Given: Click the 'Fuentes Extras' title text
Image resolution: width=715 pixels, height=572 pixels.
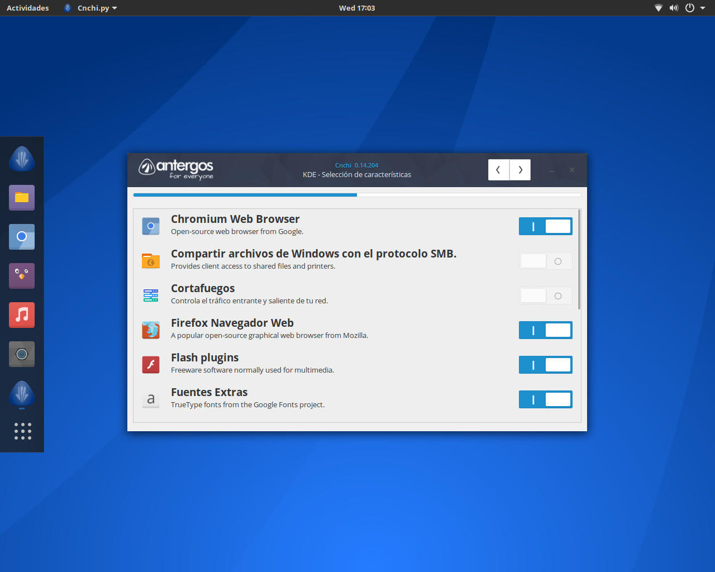Looking at the screenshot, I should click(209, 392).
